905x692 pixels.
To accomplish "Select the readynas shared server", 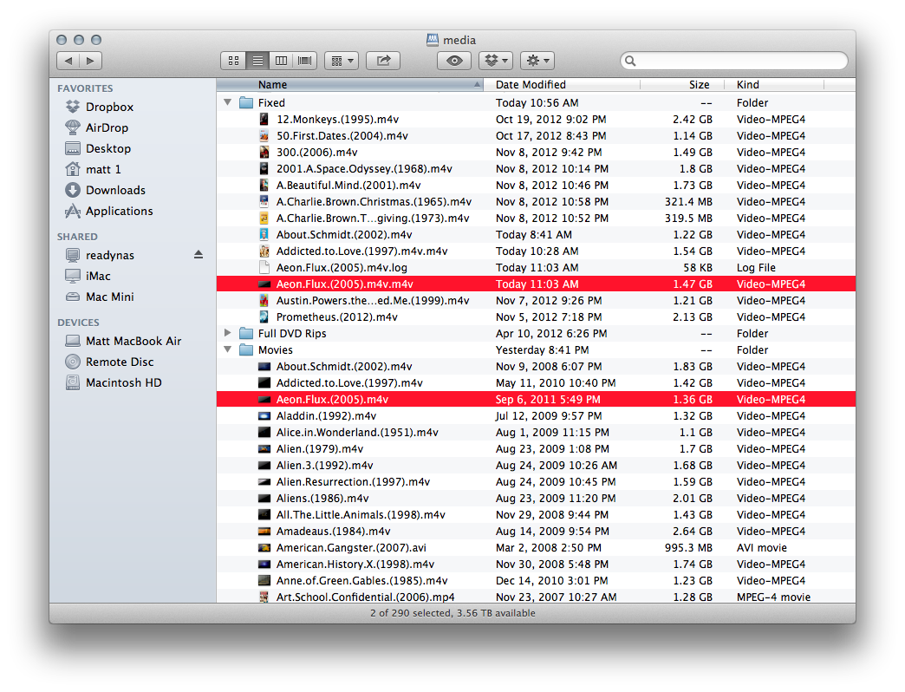I will pyautogui.click(x=110, y=255).
